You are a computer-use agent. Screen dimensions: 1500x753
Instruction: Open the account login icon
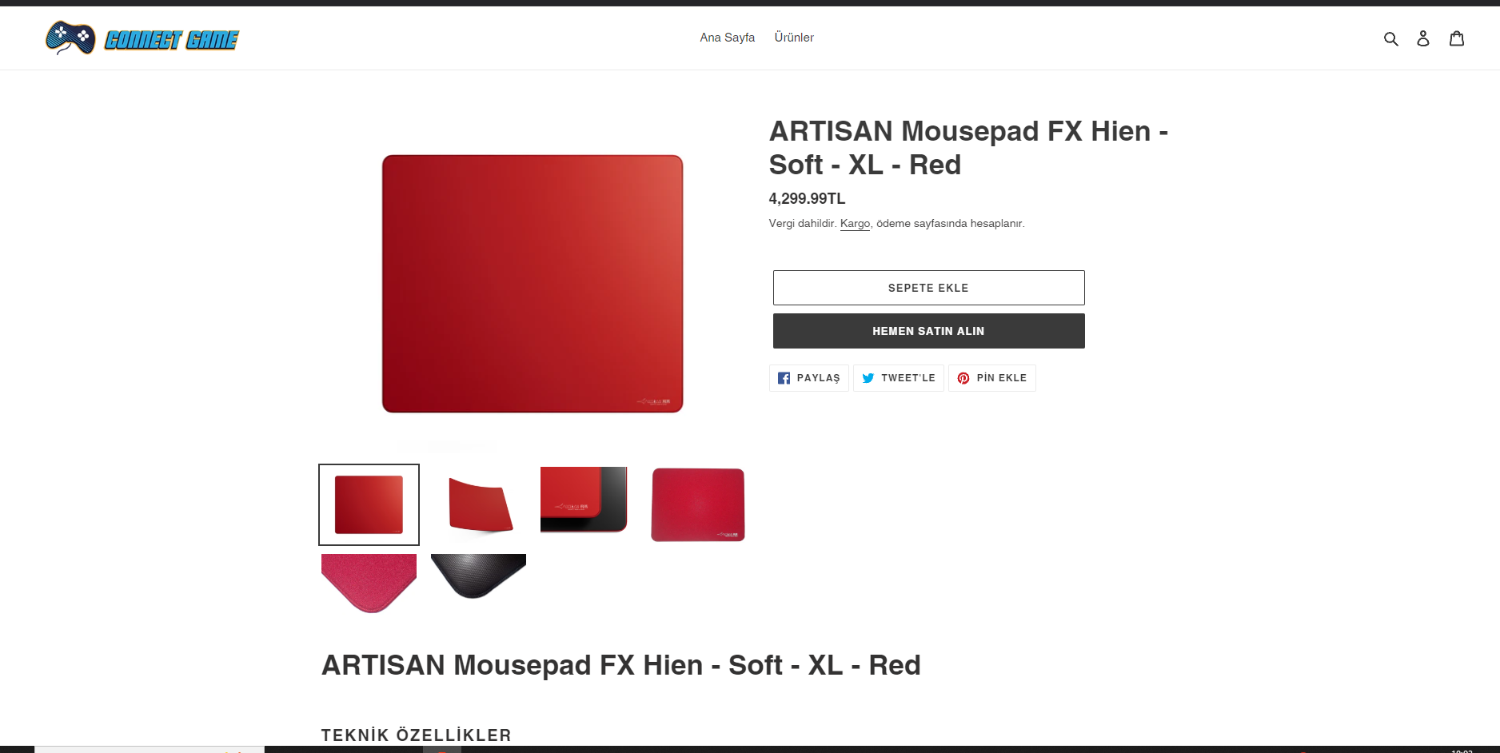tap(1423, 38)
